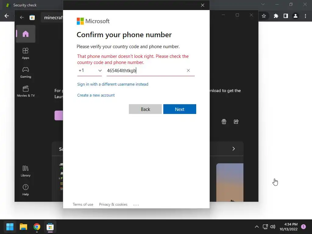Click the share icon in the Store page
The width and height of the screenshot is (312, 234).
236,122
